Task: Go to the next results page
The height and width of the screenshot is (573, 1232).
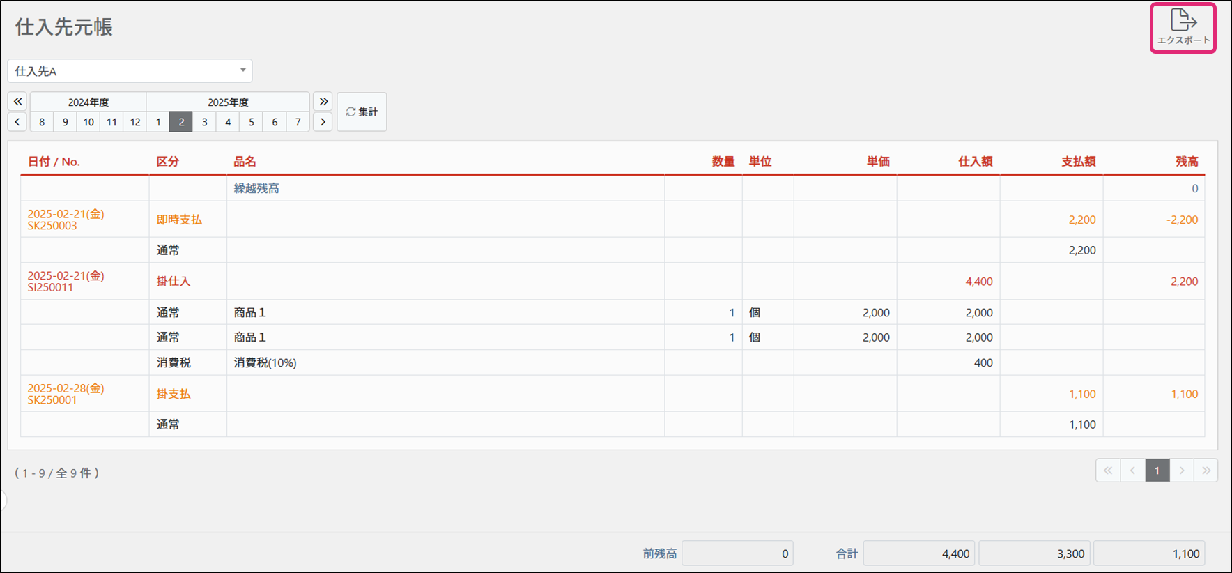Action: coord(1181,471)
